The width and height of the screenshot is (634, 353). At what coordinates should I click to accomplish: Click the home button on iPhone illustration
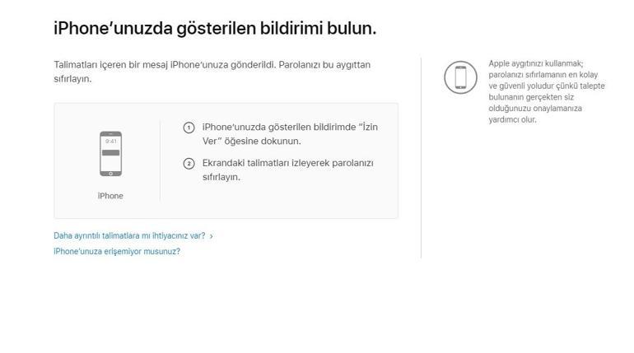coord(110,172)
